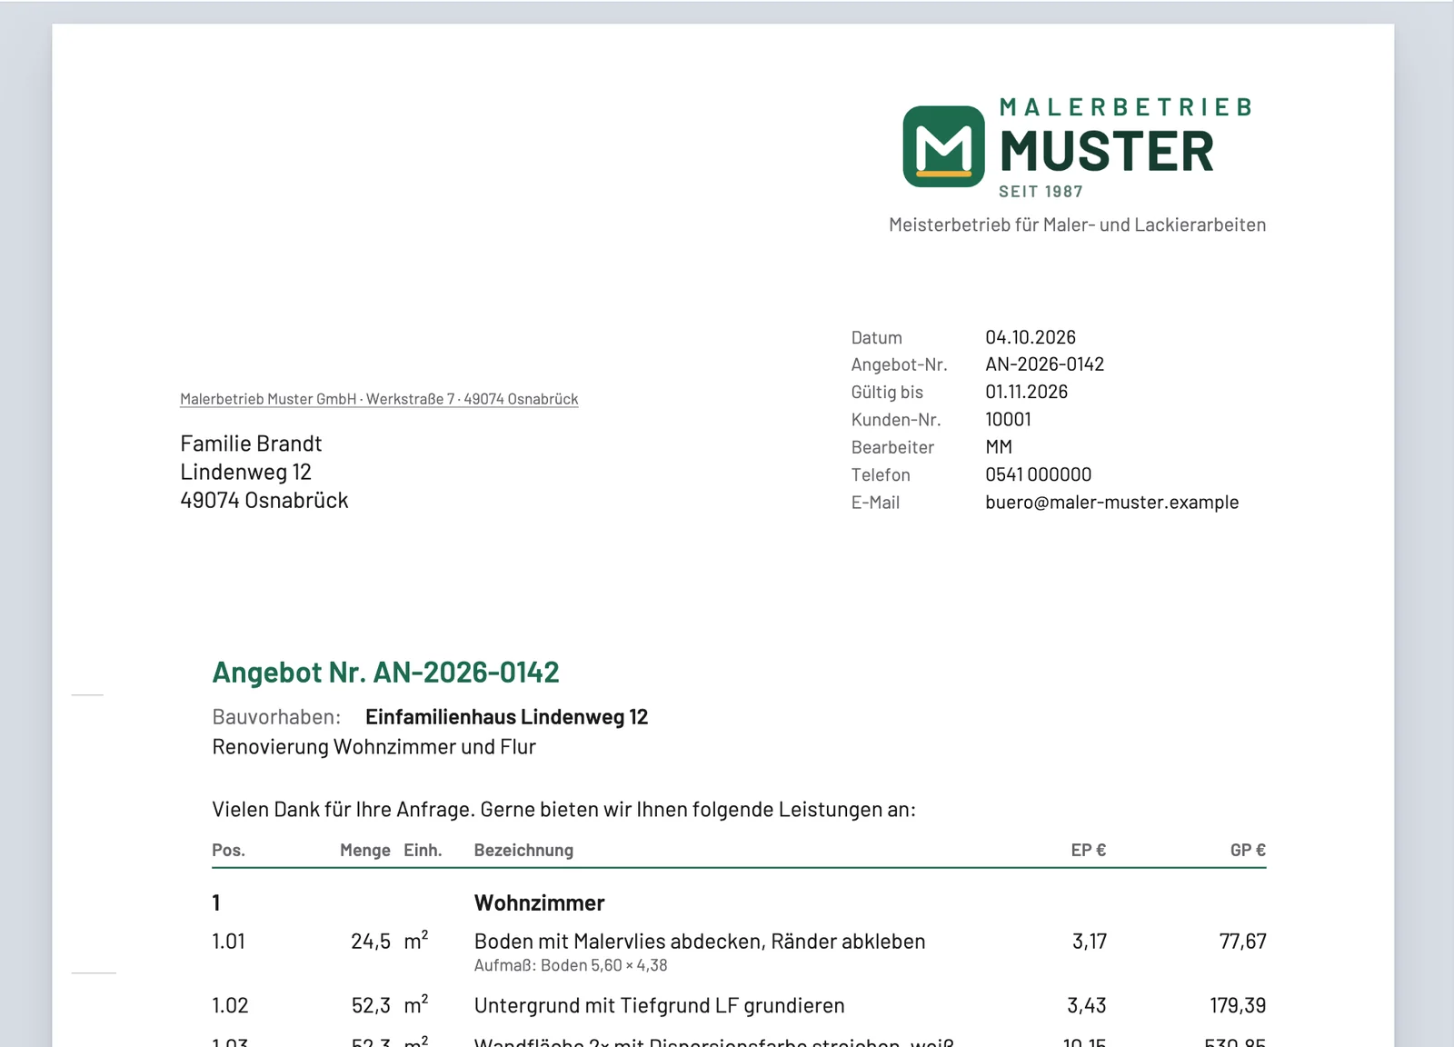Click the note "Aufmaß: Boden 5,60 × 4,38"
Screen dimensions: 1454x1047
click(571, 965)
